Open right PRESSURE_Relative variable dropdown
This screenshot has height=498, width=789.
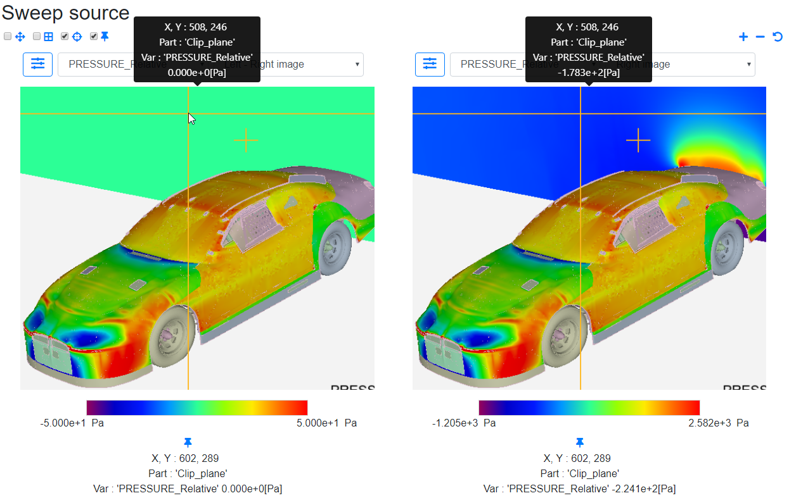tap(526, 64)
